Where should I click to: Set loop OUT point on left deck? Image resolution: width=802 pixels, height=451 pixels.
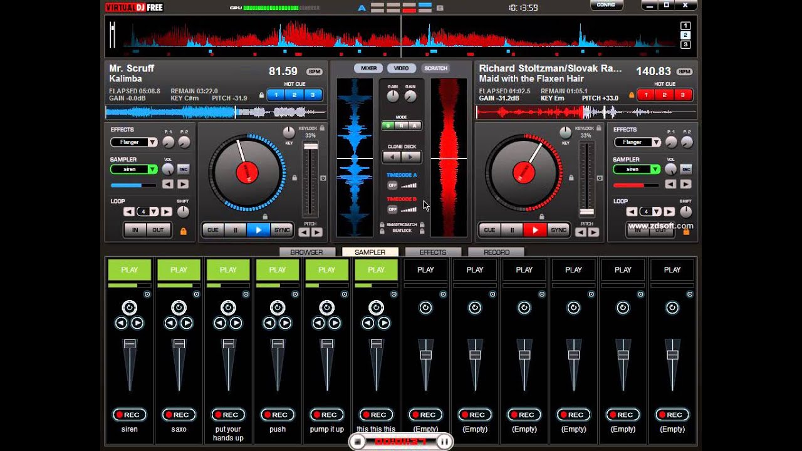pyautogui.click(x=158, y=230)
